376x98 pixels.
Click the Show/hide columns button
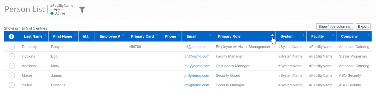click(x=335, y=26)
